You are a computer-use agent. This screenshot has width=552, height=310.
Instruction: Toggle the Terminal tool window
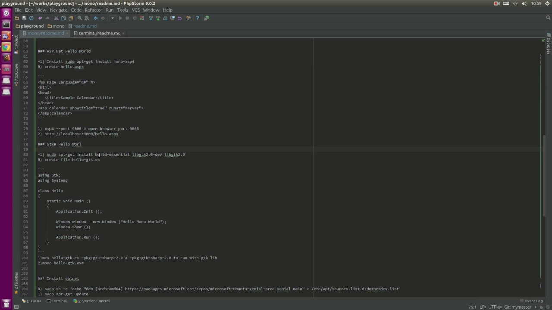pyautogui.click(x=56, y=301)
